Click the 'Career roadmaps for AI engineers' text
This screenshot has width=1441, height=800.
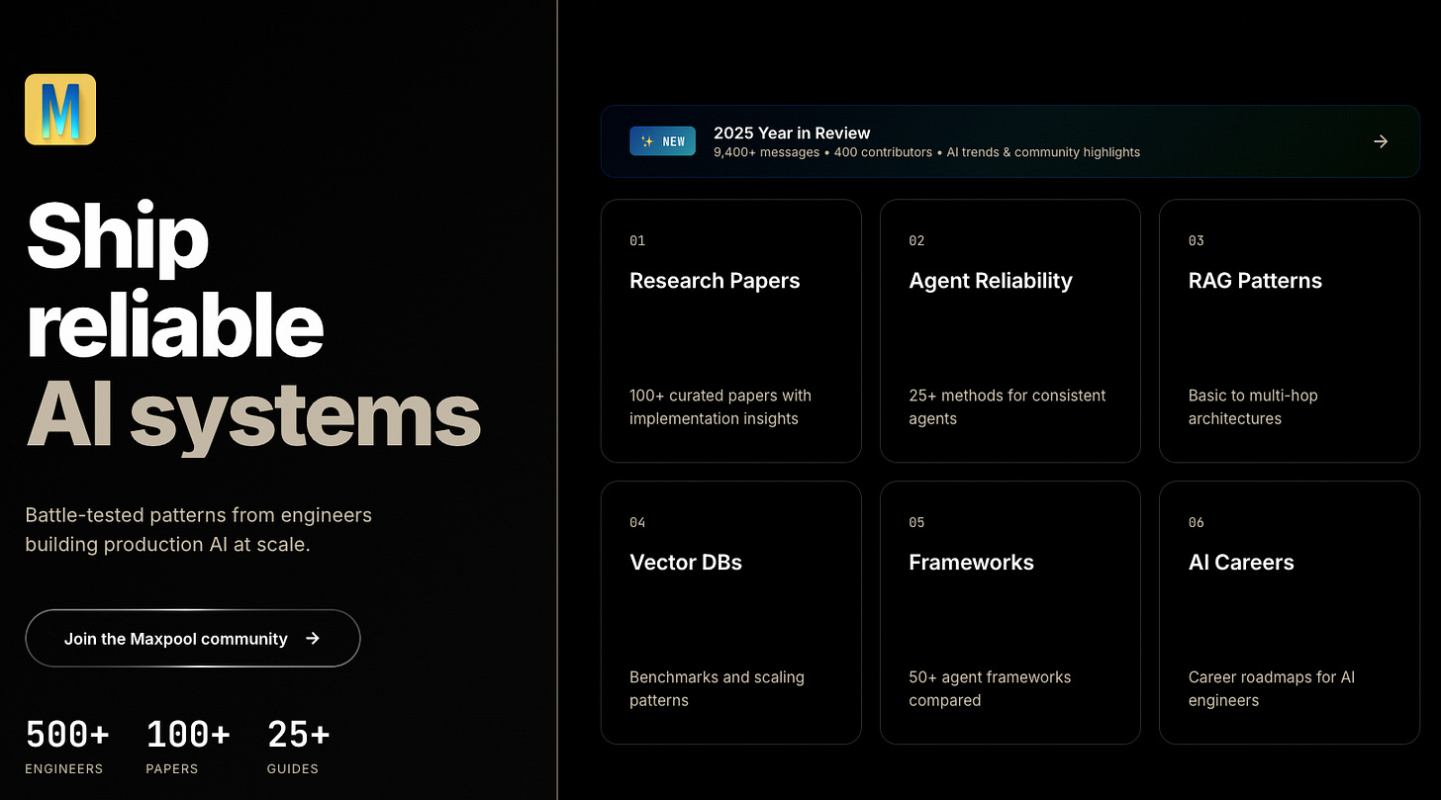(x=1272, y=689)
